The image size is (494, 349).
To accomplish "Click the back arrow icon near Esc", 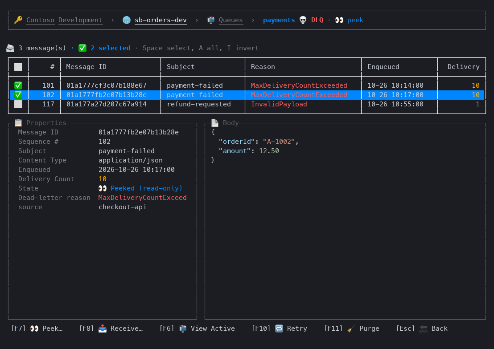I will tap(424, 329).
